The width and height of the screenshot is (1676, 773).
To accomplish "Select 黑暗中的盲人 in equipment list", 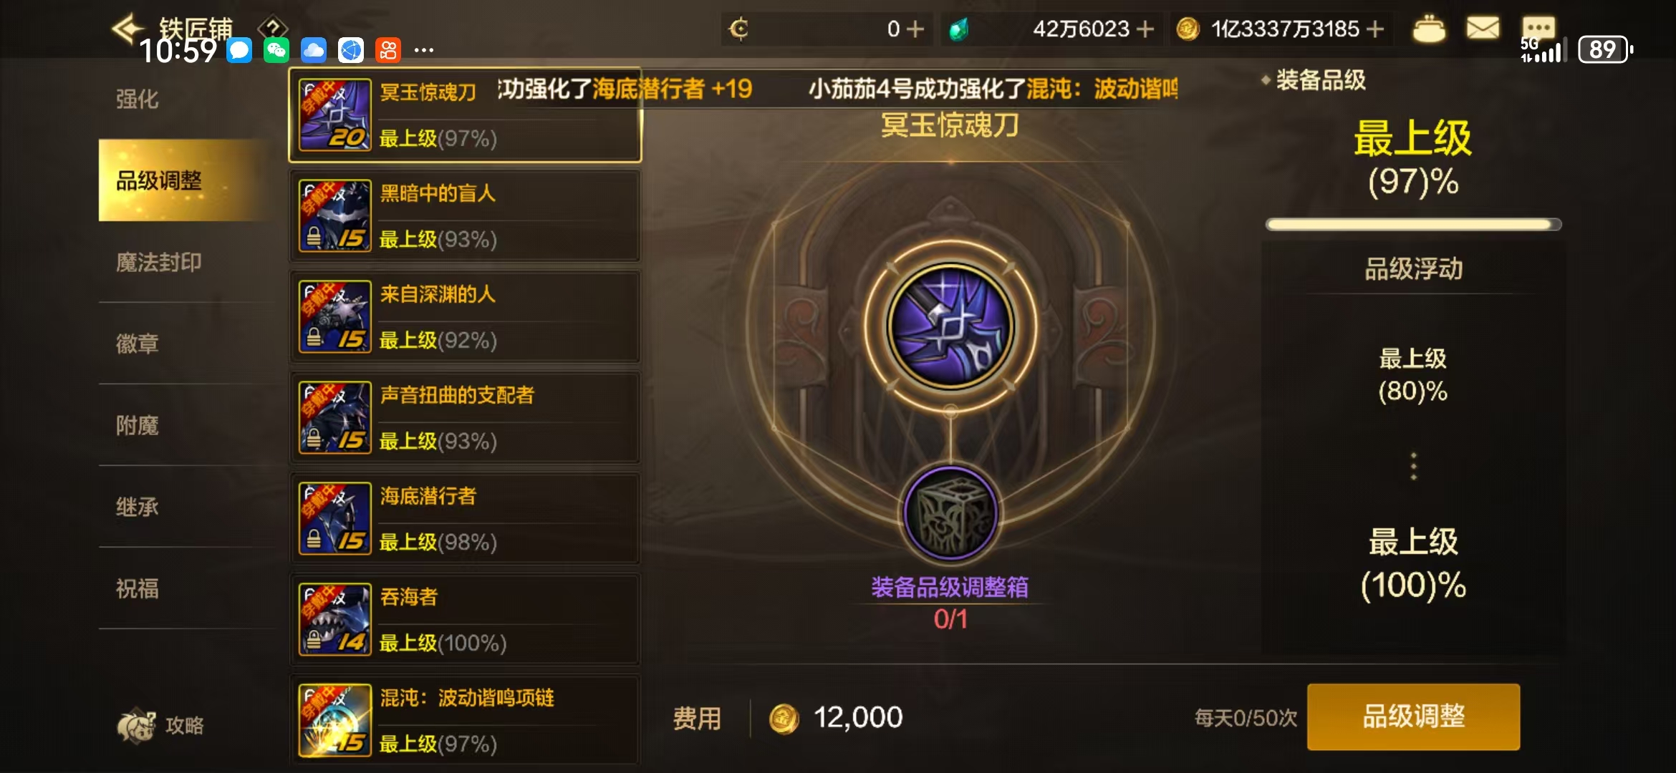I will point(465,216).
